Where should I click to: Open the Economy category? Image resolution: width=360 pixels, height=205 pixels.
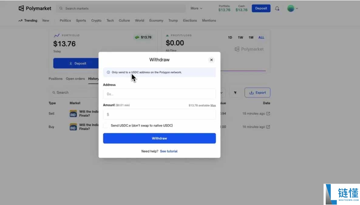[x=156, y=20]
